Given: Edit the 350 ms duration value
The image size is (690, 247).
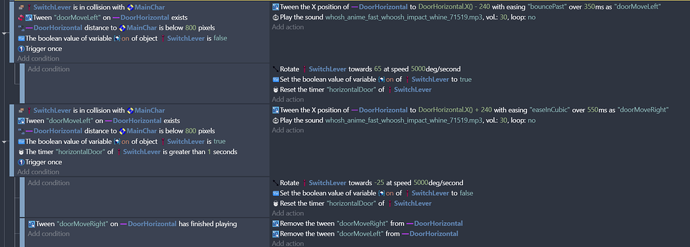Looking at the screenshot, I should click(x=590, y=7).
